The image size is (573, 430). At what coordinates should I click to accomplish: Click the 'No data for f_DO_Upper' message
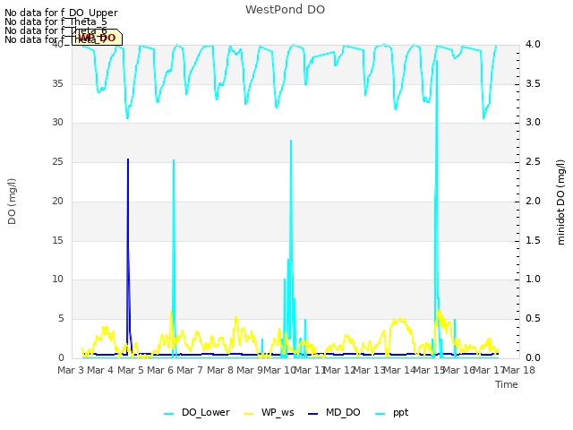[61, 13]
